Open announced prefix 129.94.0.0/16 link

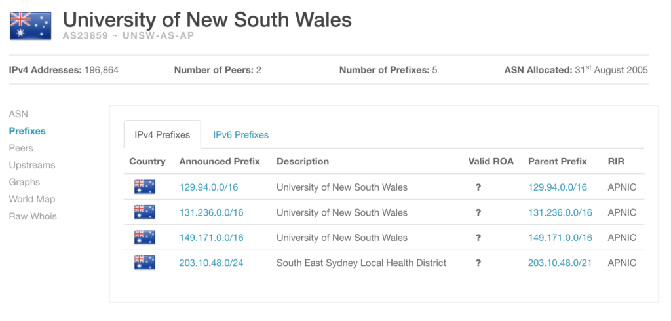pyautogui.click(x=208, y=187)
